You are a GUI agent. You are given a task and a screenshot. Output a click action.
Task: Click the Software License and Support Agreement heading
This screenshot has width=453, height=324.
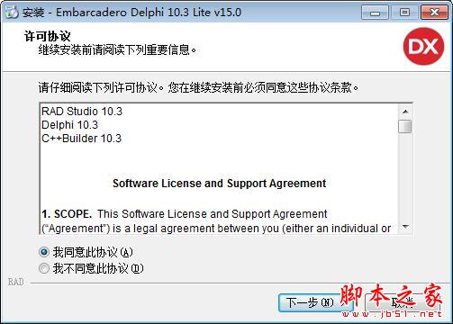tap(219, 184)
